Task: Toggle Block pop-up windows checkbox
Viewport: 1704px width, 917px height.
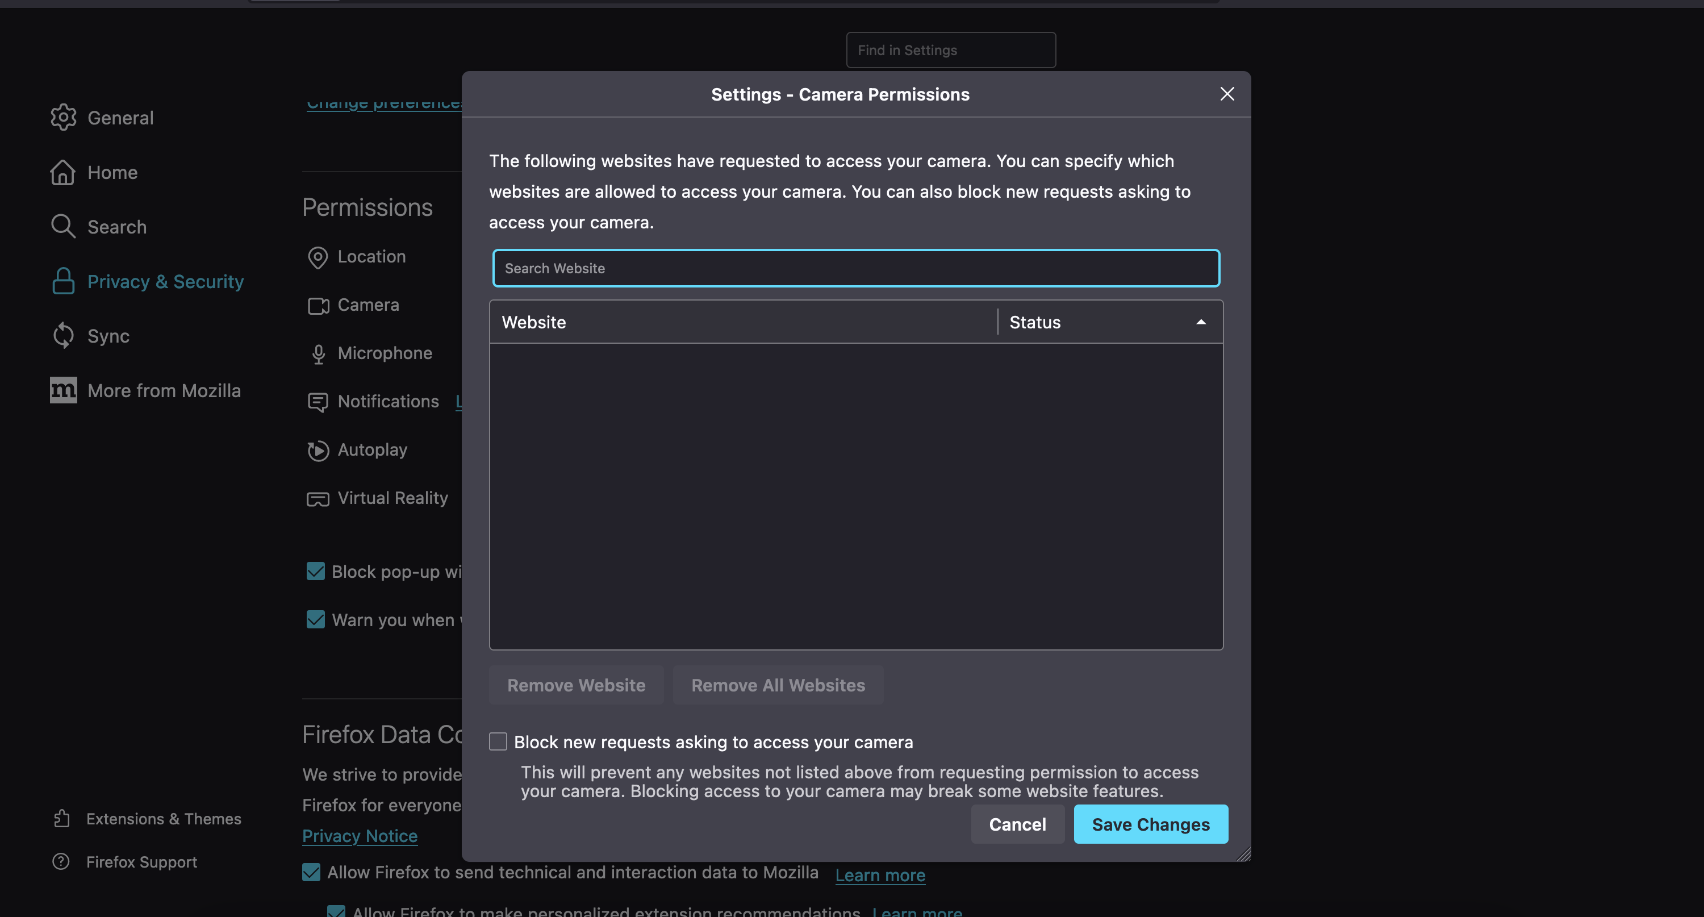Action: pyautogui.click(x=316, y=571)
